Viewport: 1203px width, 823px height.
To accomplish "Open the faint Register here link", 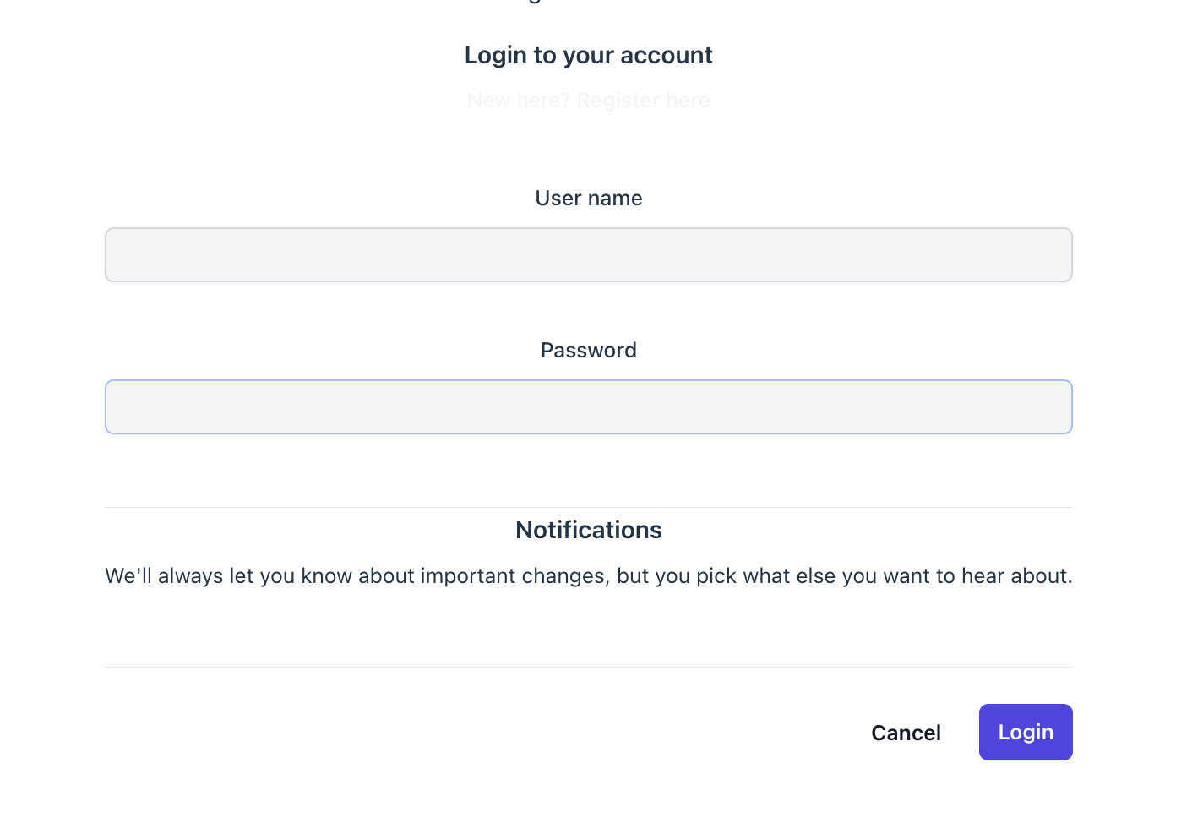I will pos(643,101).
